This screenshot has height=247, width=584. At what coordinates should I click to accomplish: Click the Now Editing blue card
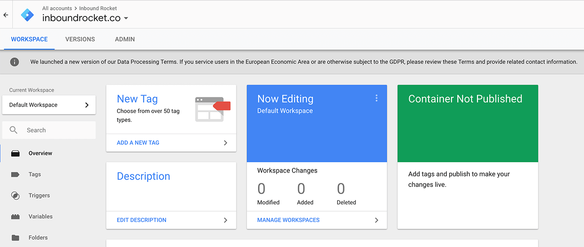317,123
